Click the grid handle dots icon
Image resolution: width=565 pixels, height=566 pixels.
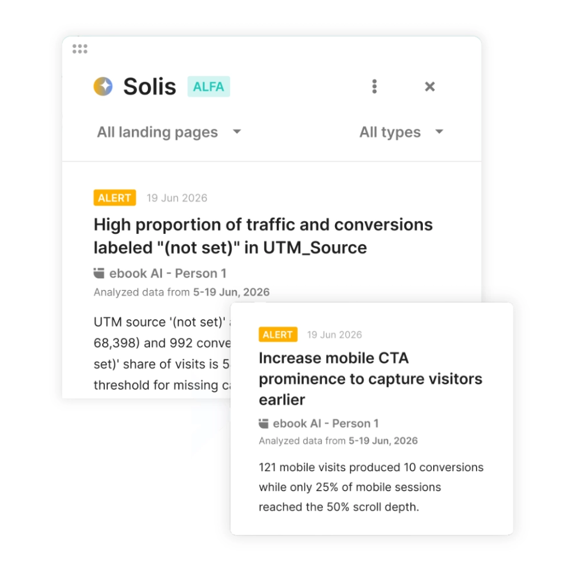click(80, 48)
